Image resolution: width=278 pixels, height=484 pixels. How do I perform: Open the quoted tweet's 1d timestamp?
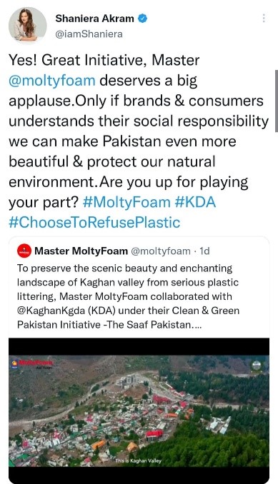(x=204, y=251)
